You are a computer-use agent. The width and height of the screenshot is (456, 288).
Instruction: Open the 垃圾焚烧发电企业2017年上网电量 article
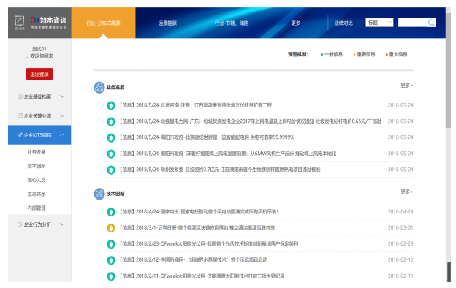[250, 121]
